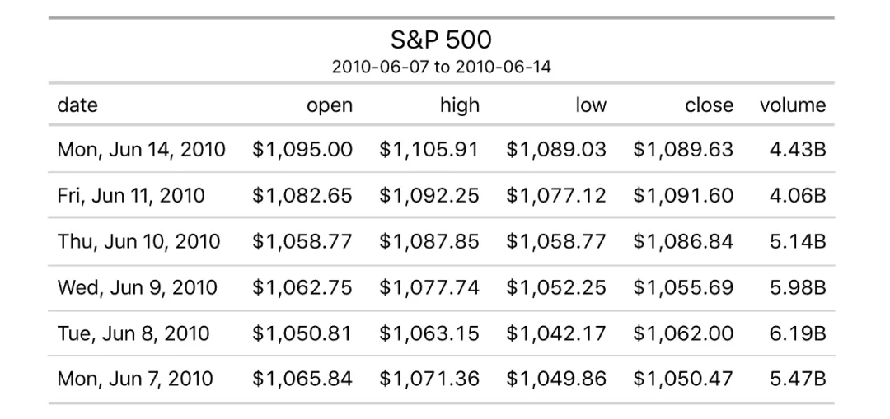
Task: Select the date column header
Action: point(77,105)
